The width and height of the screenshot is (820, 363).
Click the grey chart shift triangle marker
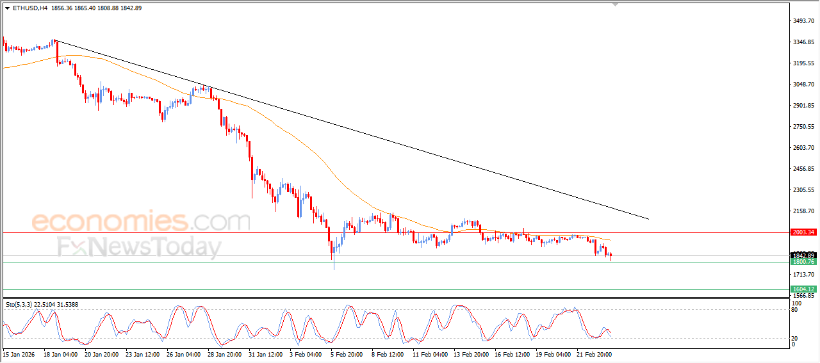pyautogui.click(x=616, y=4)
